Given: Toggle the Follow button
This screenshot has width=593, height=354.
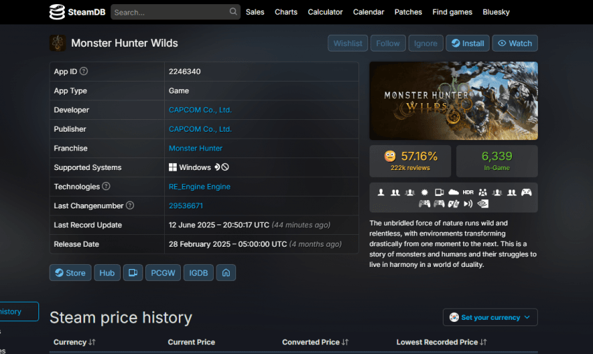Looking at the screenshot, I should (388, 43).
